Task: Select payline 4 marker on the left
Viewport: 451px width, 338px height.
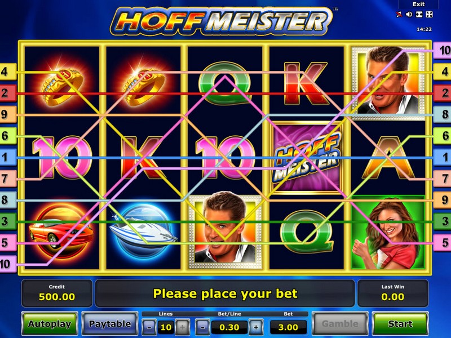Action: [x=8, y=72]
